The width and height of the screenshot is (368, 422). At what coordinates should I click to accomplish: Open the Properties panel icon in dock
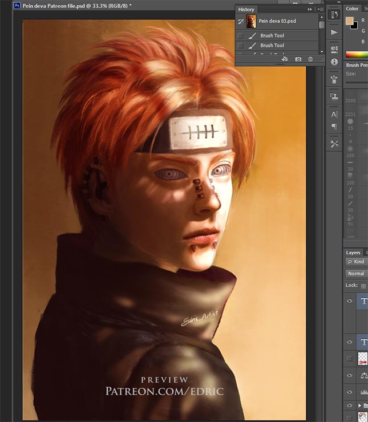(334, 48)
